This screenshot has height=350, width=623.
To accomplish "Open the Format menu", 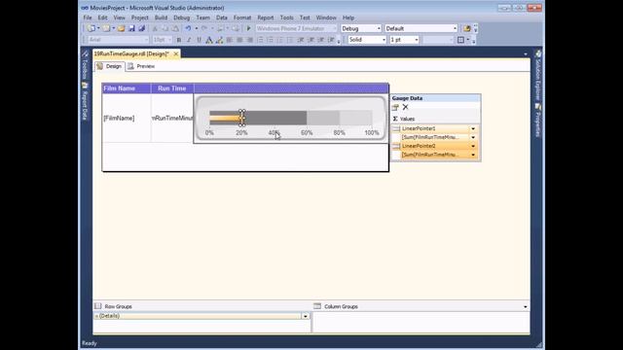I will [242, 17].
